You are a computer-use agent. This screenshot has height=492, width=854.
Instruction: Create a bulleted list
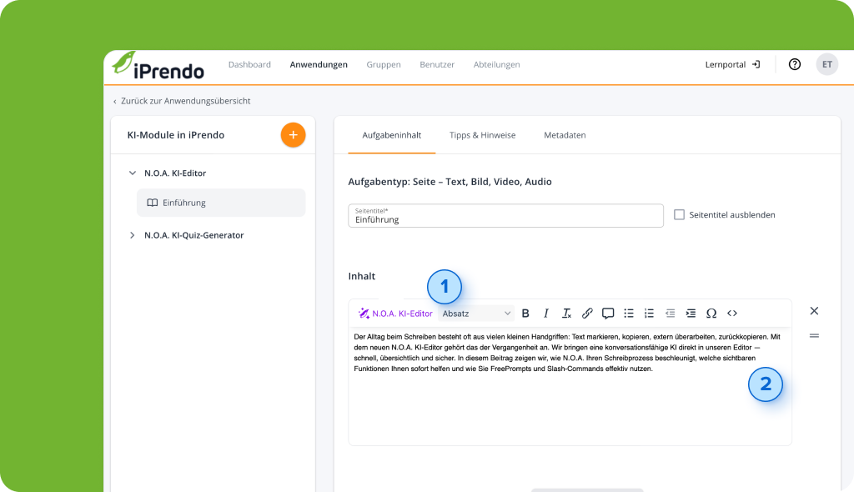pyautogui.click(x=629, y=314)
